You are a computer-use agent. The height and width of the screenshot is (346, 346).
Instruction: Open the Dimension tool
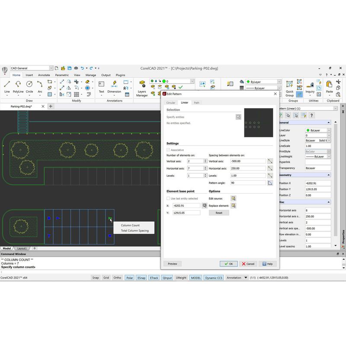click(x=114, y=87)
